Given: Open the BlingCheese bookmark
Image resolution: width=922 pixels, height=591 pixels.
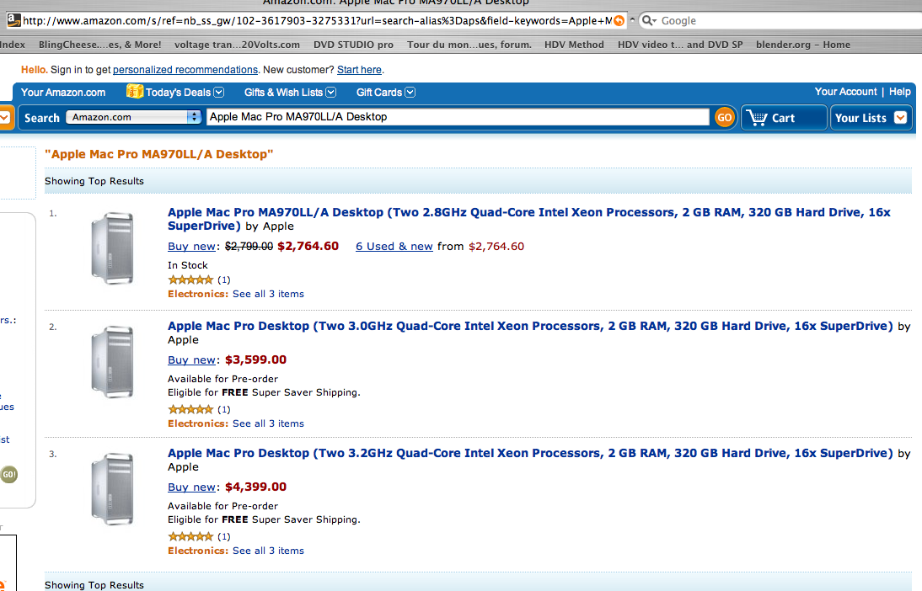Looking at the screenshot, I should click(x=100, y=45).
